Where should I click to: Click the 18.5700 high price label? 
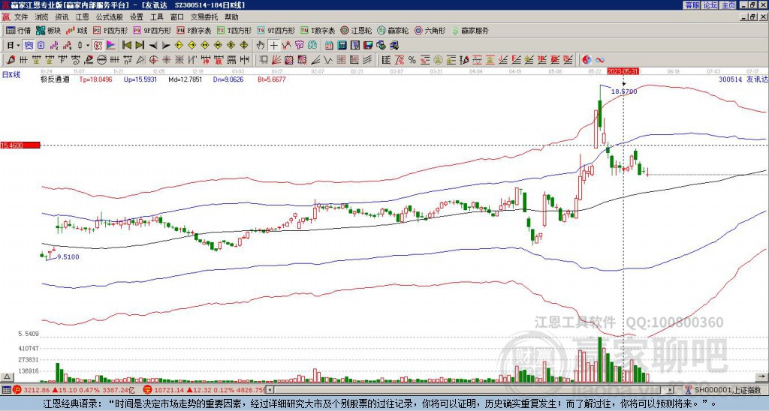(625, 91)
